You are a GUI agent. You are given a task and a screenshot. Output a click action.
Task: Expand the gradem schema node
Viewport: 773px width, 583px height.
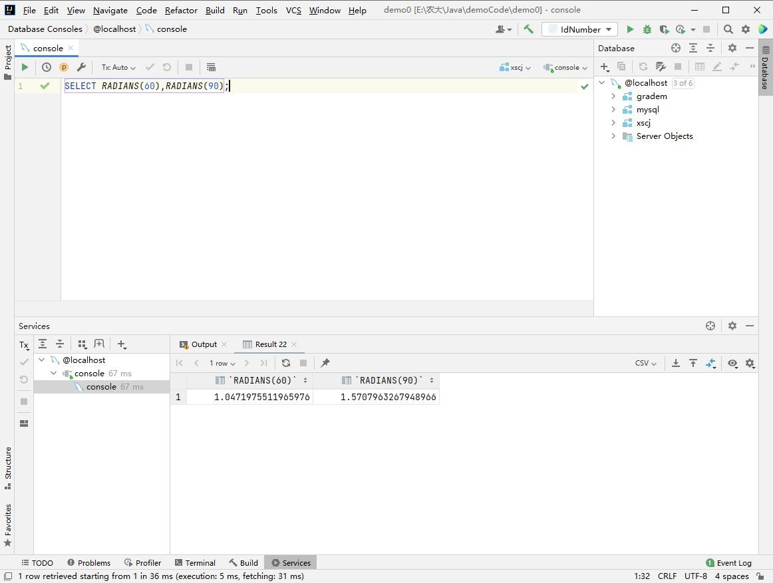(613, 96)
